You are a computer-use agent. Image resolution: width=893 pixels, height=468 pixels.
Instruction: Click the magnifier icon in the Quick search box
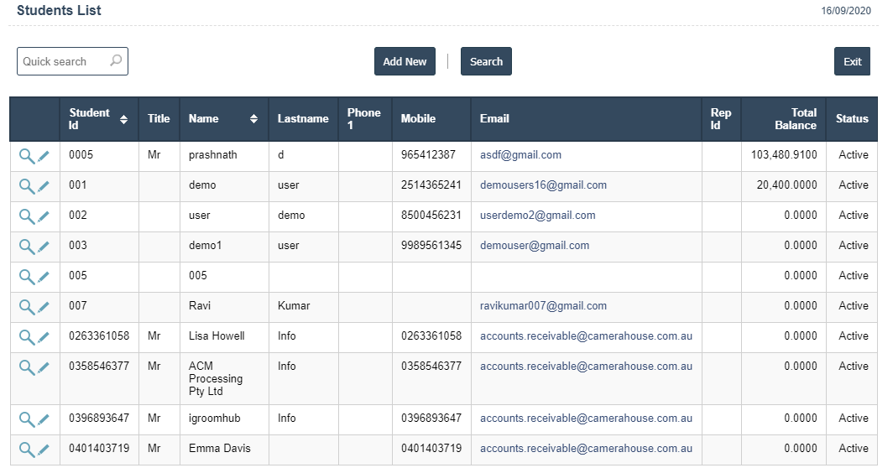[x=116, y=61]
